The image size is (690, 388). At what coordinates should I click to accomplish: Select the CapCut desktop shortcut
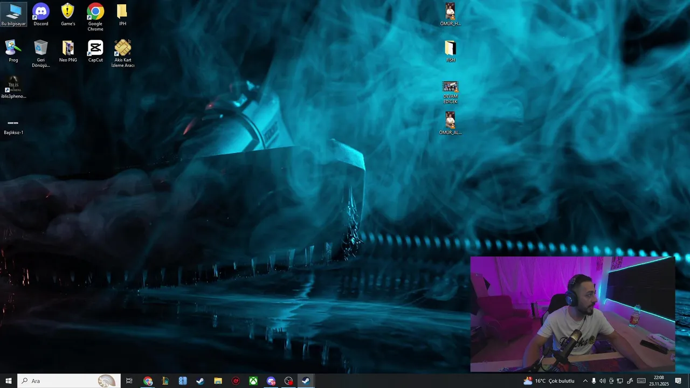coord(95,51)
